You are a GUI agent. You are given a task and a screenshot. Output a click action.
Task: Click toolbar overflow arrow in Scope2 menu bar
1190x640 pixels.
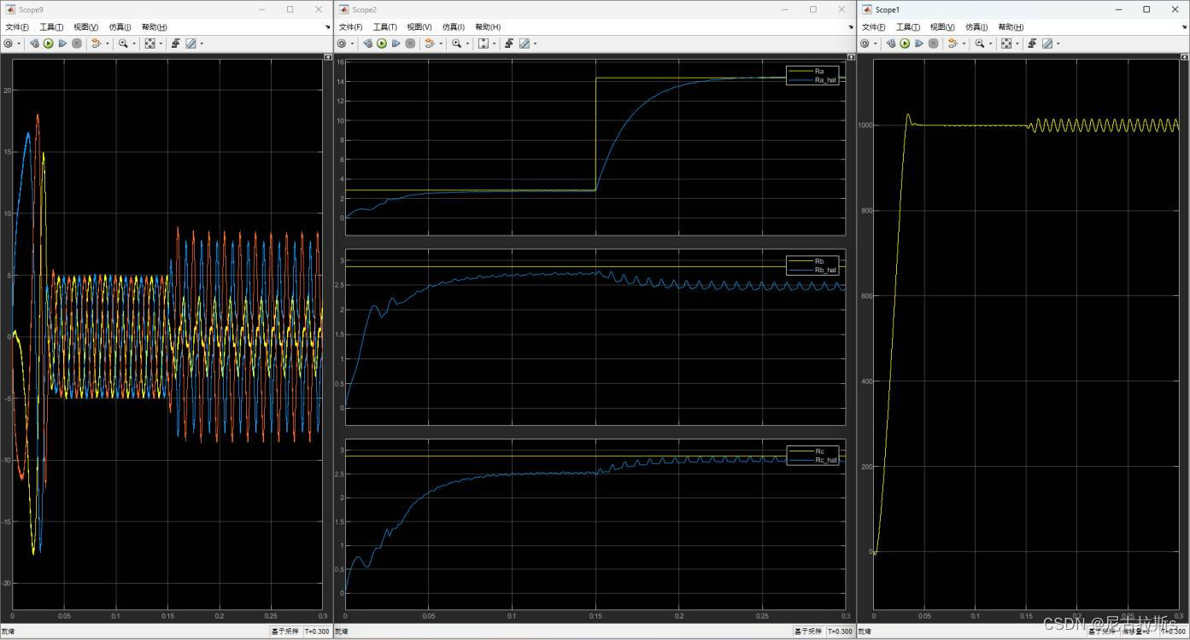click(x=850, y=27)
